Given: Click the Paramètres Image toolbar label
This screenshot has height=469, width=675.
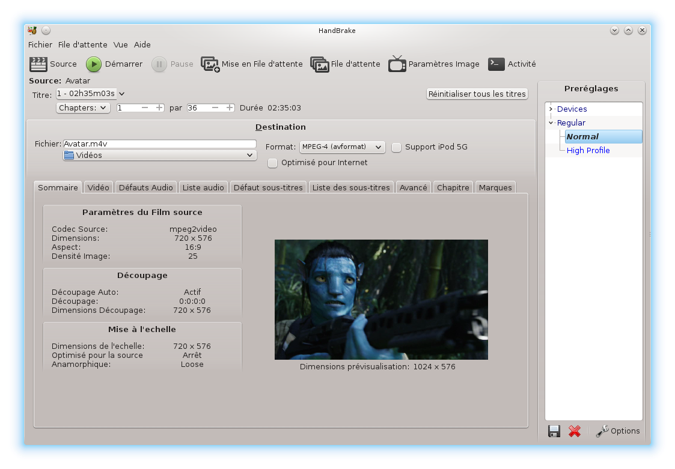Looking at the screenshot, I should (444, 64).
